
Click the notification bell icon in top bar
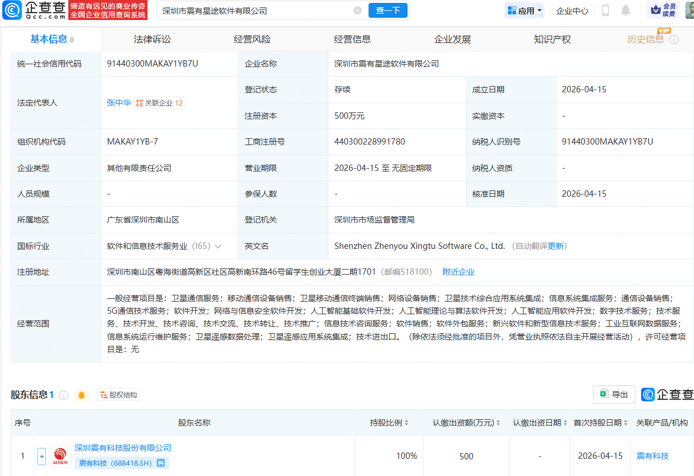[x=626, y=10]
